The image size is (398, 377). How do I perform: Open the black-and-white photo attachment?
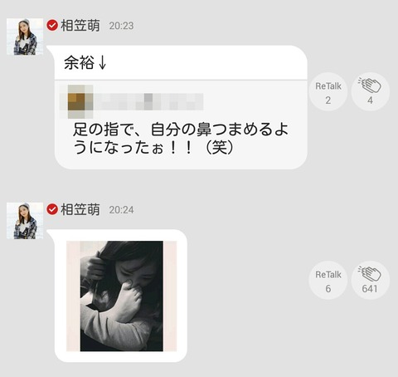(x=122, y=296)
